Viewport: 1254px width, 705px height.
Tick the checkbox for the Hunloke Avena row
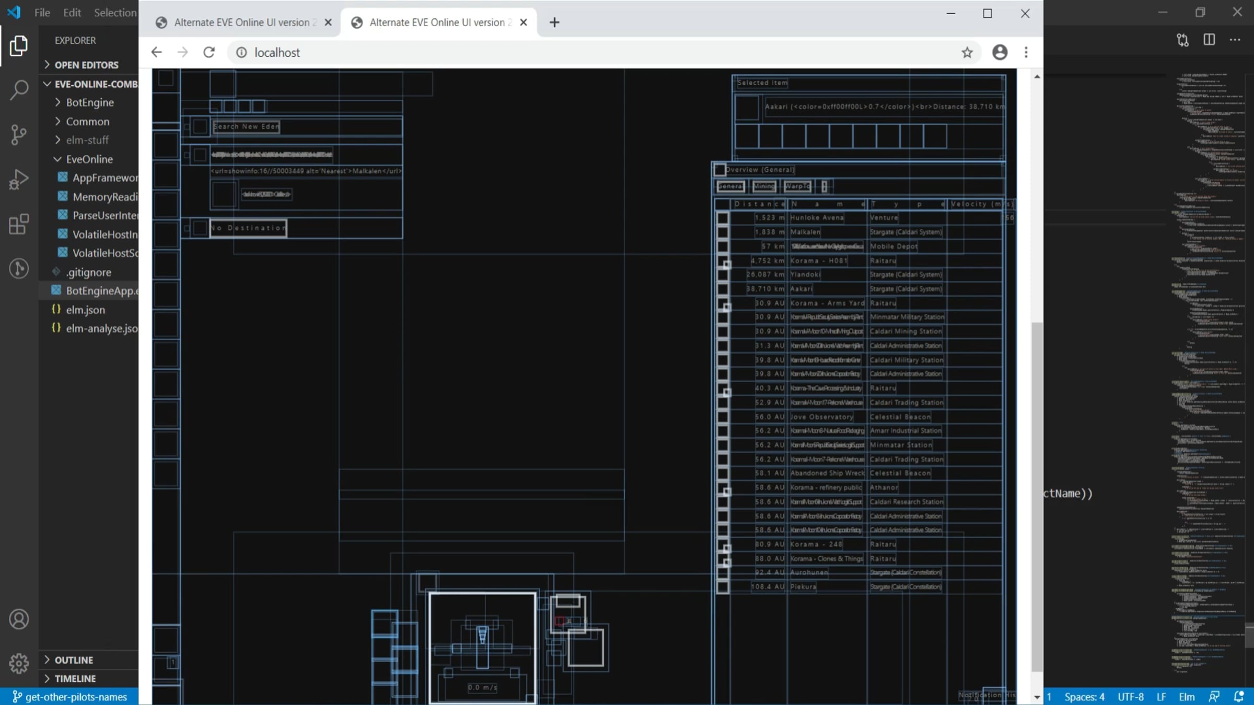click(x=723, y=218)
